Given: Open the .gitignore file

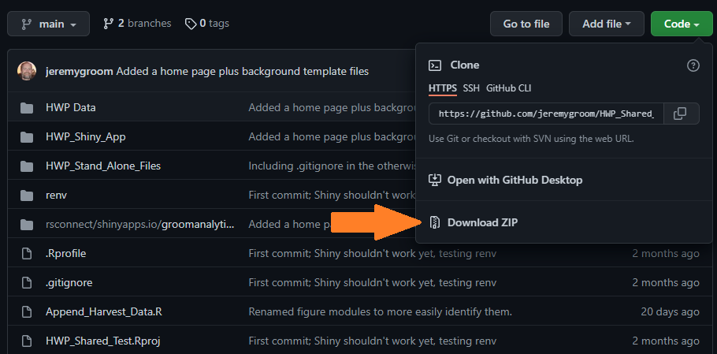Looking at the screenshot, I should click(x=69, y=283).
